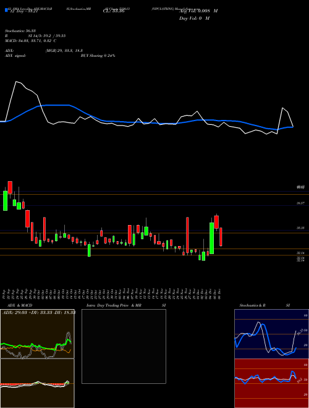Viewport: 309px width, 408px height.
Task: Click the 'Stochastics & R' panel title
Action: 252,305
